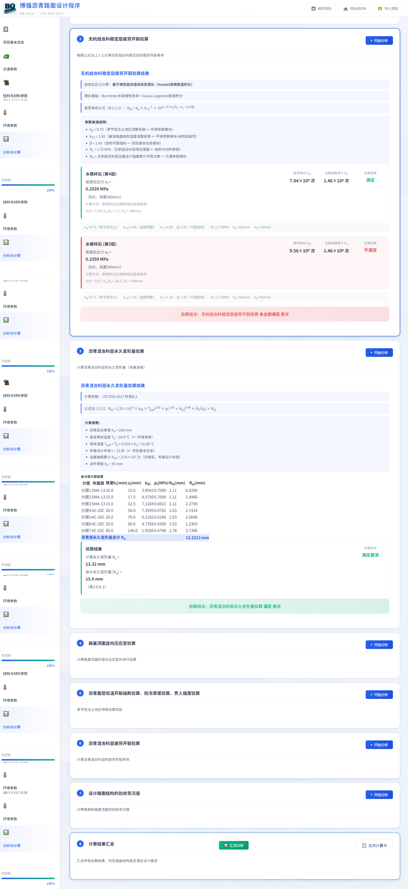Start analysis for low-temperature cracking index check

[379, 694]
